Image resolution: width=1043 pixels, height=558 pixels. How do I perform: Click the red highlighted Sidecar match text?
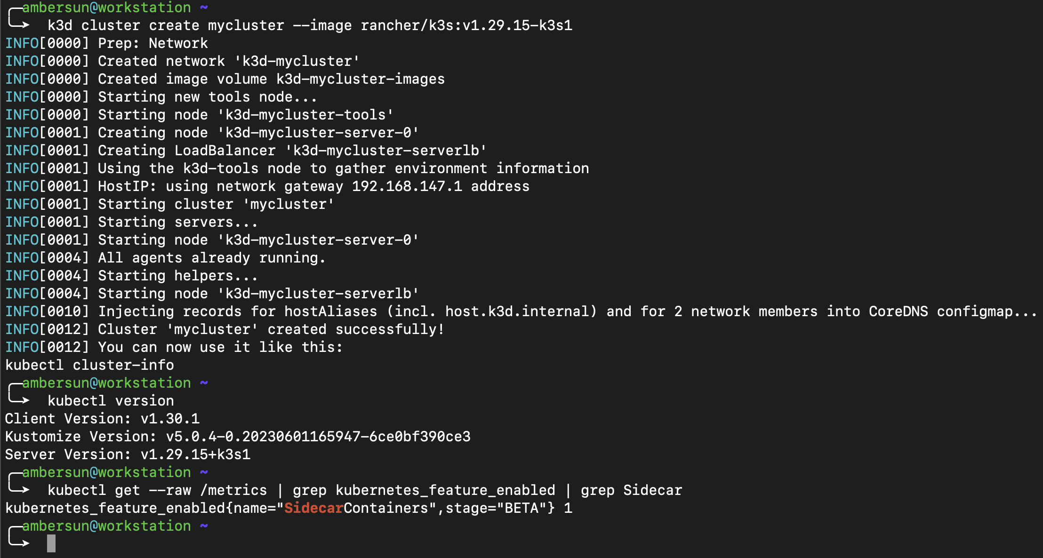click(x=313, y=508)
